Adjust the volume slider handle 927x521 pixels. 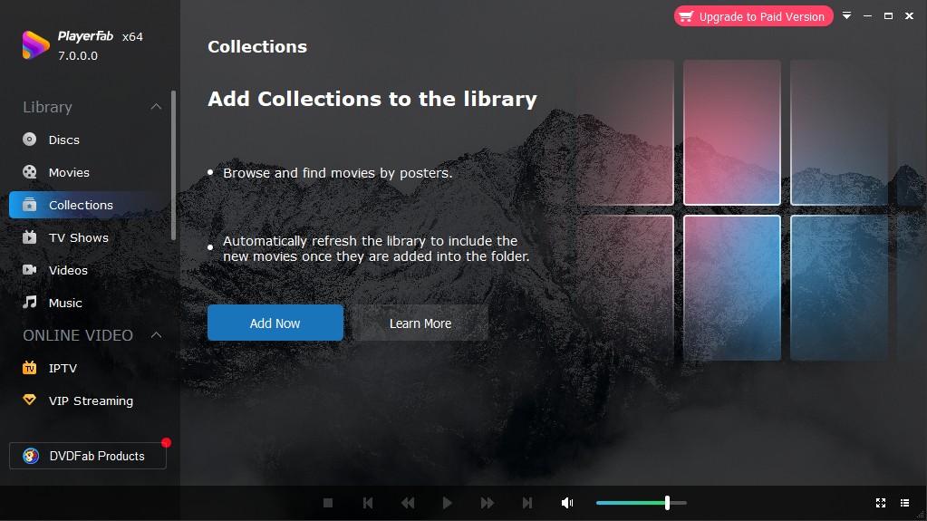coord(667,503)
